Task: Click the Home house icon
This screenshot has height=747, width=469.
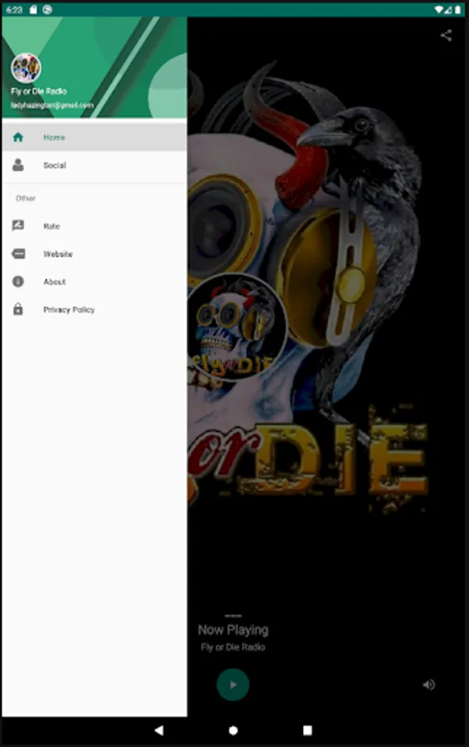Action: coord(18,137)
